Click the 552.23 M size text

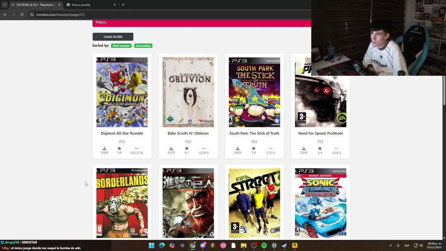137,153
